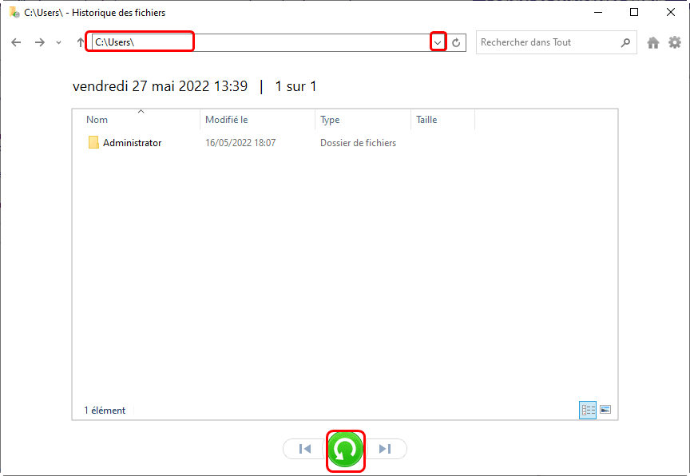Click the Back arrow
The image size is (690, 476).
pyautogui.click(x=16, y=42)
